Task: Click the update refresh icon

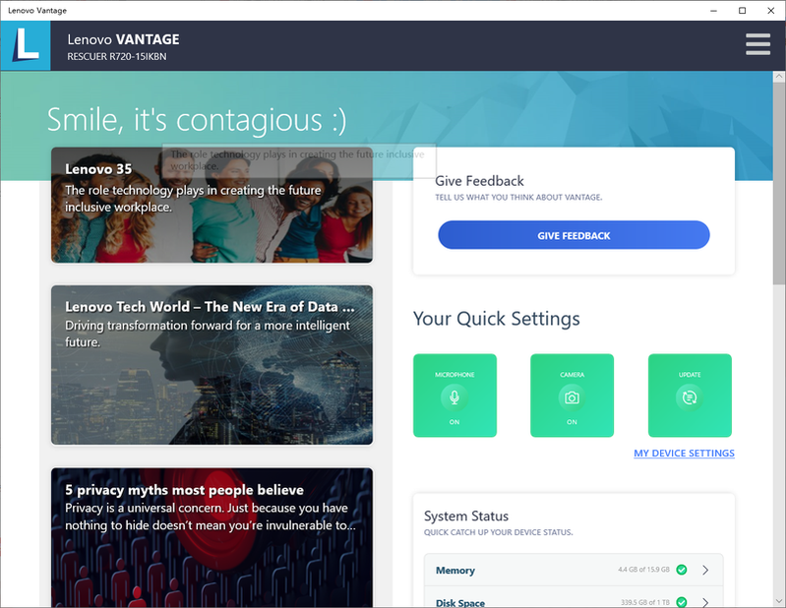Action: (690, 397)
